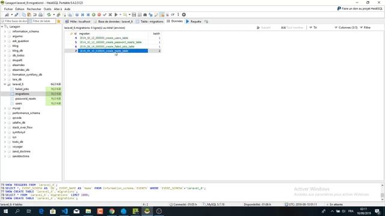Open dropdown arrow next to Run icon
Image resolution: width=385 pixels, height=216 pixels.
[x=120, y=14]
